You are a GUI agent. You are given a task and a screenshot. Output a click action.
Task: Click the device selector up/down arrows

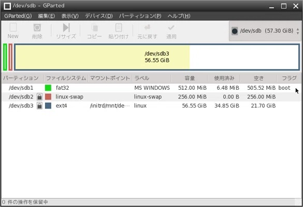click(298, 31)
